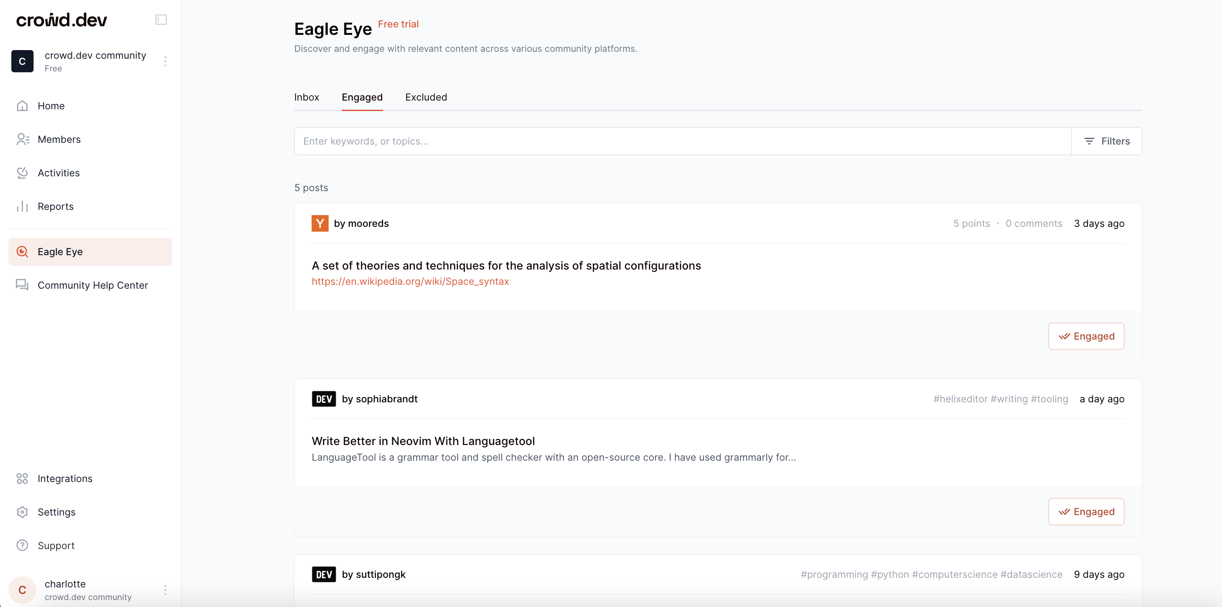Toggle Engaged status on mooreds post
The image size is (1222, 607).
(1086, 337)
